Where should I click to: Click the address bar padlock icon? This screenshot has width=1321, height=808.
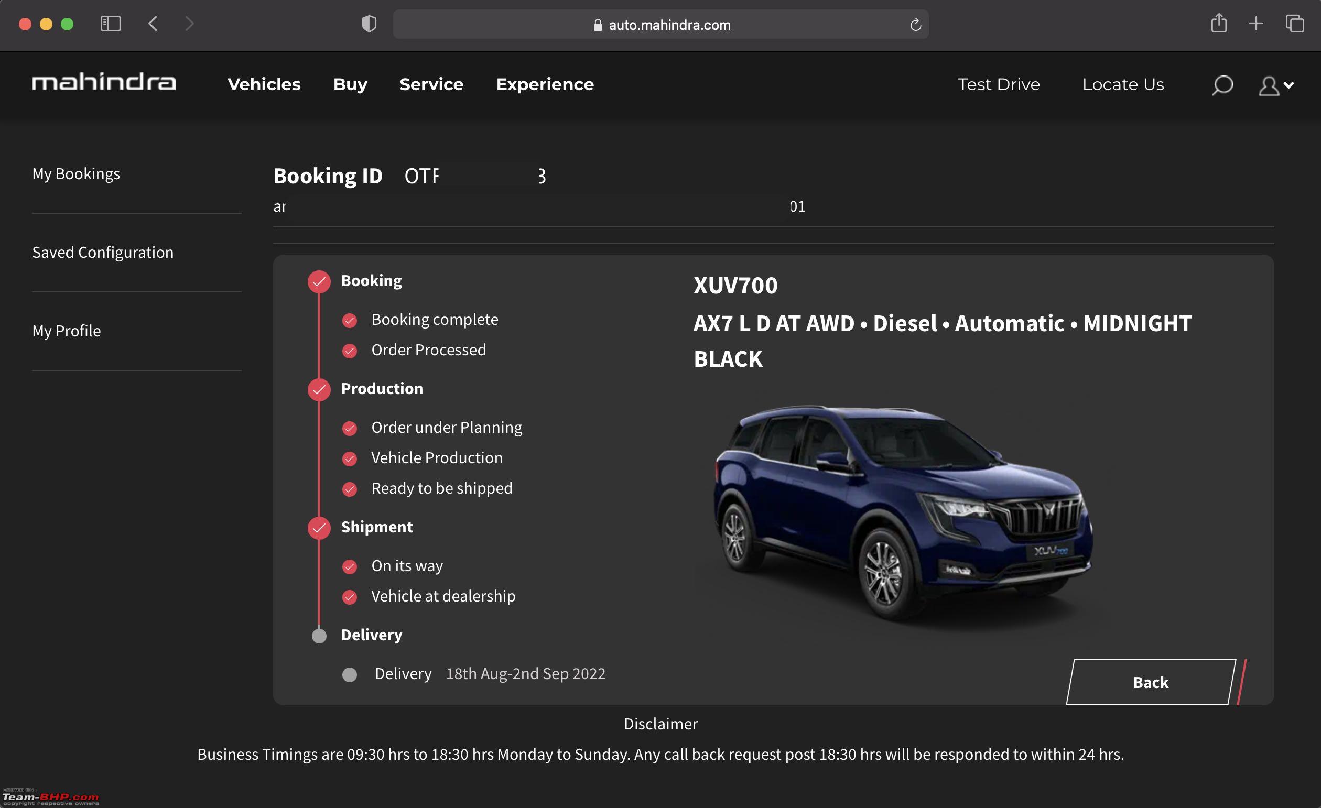tap(597, 25)
